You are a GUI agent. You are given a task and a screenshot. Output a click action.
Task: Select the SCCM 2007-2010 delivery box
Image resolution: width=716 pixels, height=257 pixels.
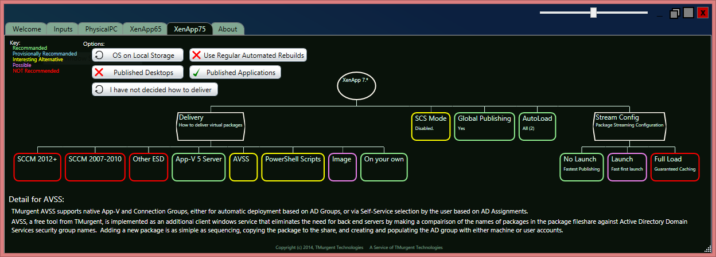(95, 167)
